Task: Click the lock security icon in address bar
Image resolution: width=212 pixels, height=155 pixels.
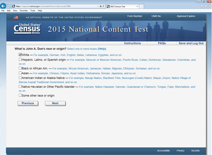Action: coord(101,6)
